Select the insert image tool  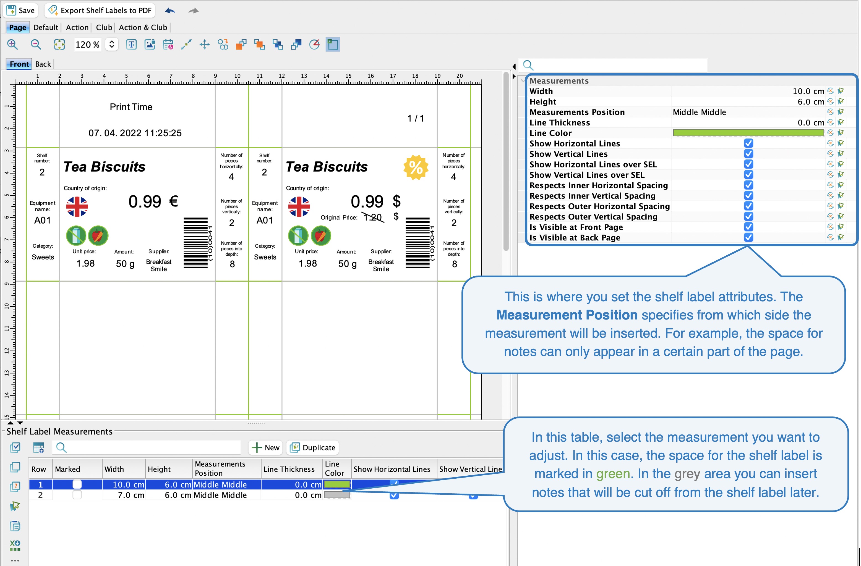tap(150, 44)
